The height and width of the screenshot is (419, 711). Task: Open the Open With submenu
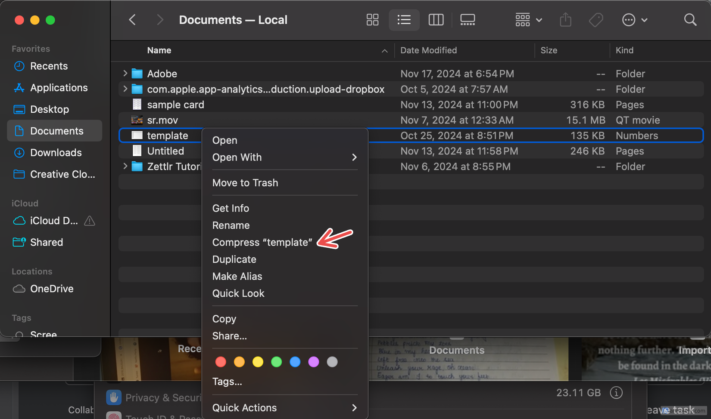click(237, 157)
